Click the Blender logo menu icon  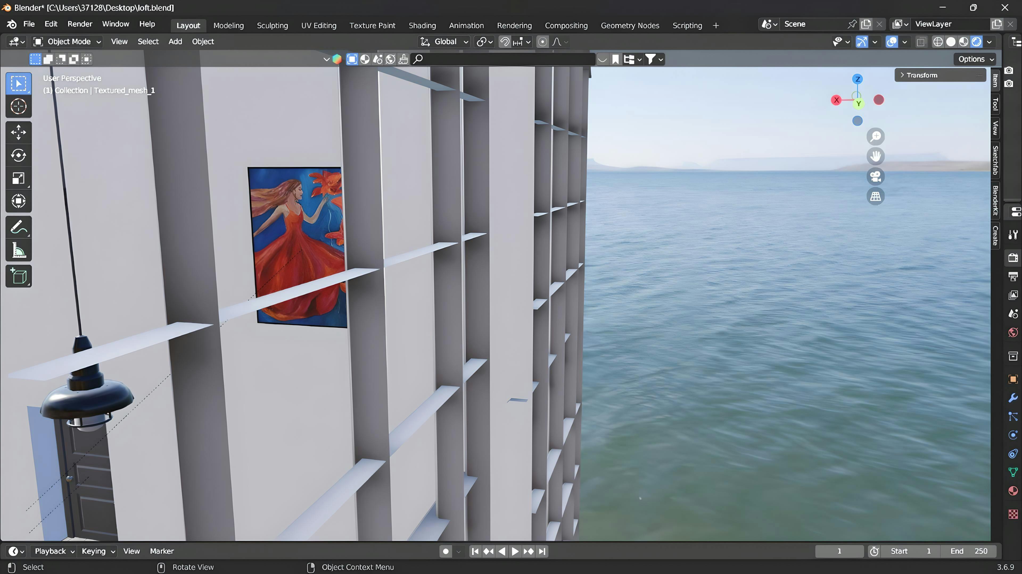point(11,24)
